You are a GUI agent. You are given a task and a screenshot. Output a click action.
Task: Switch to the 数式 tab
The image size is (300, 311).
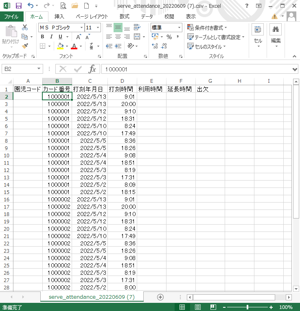click(125, 16)
